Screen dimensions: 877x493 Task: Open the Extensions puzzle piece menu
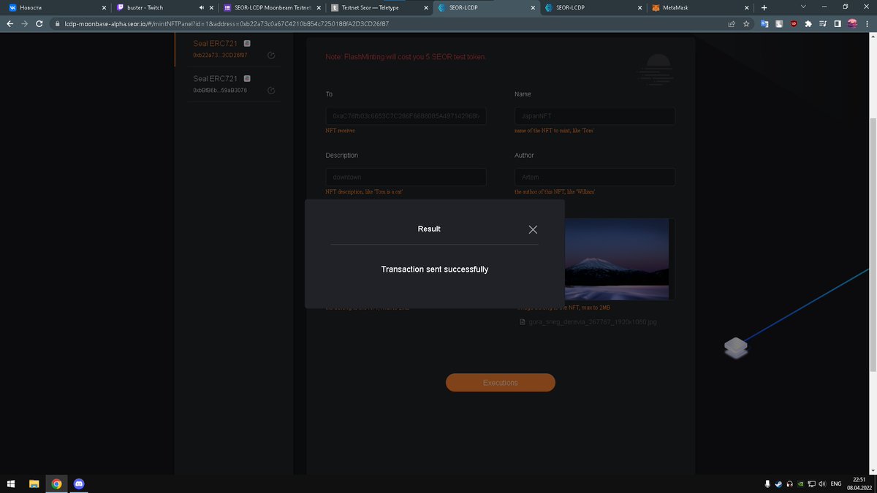pyautogui.click(x=808, y=23)
